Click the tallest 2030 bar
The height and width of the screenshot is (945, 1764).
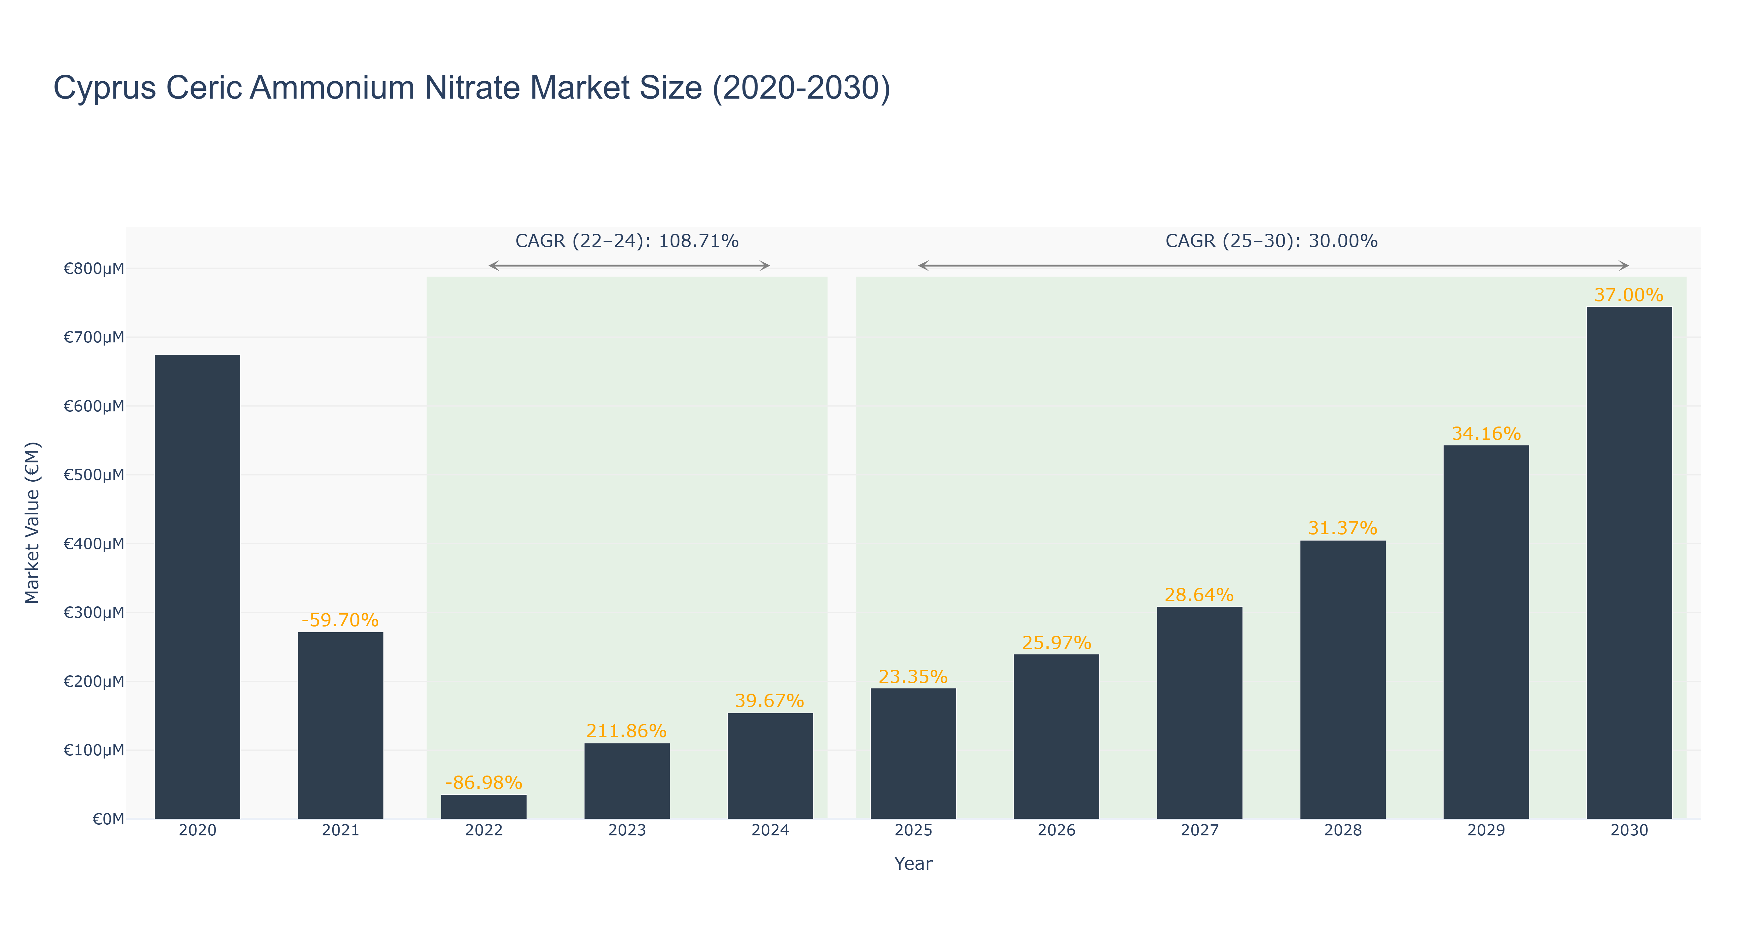tap(1629, 563)
